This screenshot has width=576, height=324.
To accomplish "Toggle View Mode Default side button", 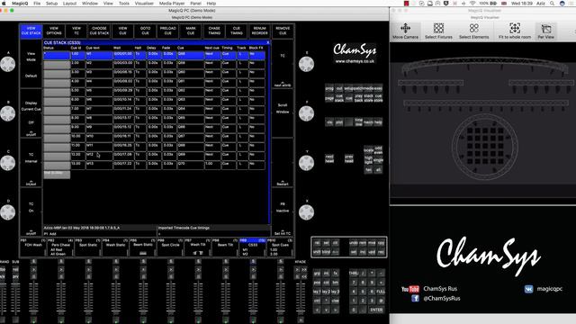I will tap(31, 64).
